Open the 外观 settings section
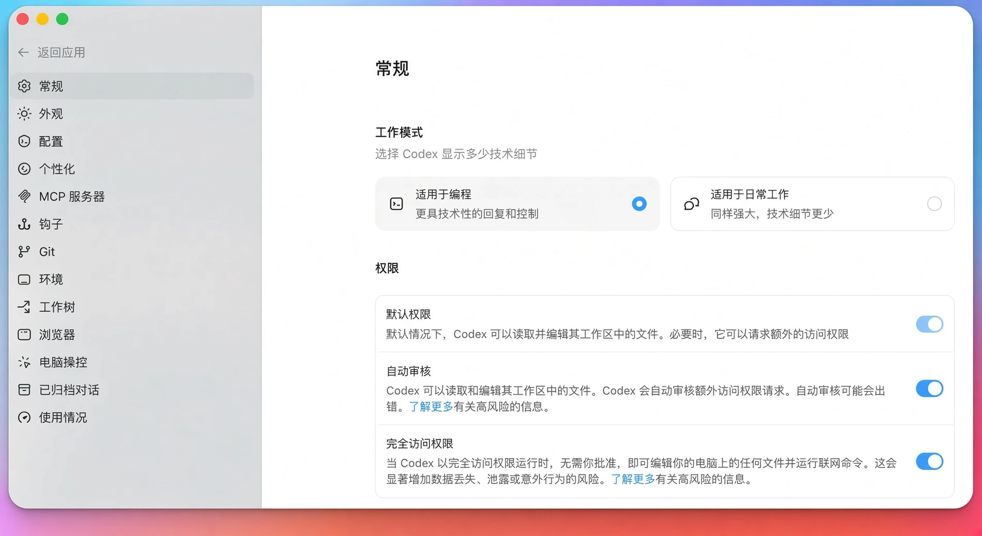The image size is (982, 536). [x=132, y=114]
